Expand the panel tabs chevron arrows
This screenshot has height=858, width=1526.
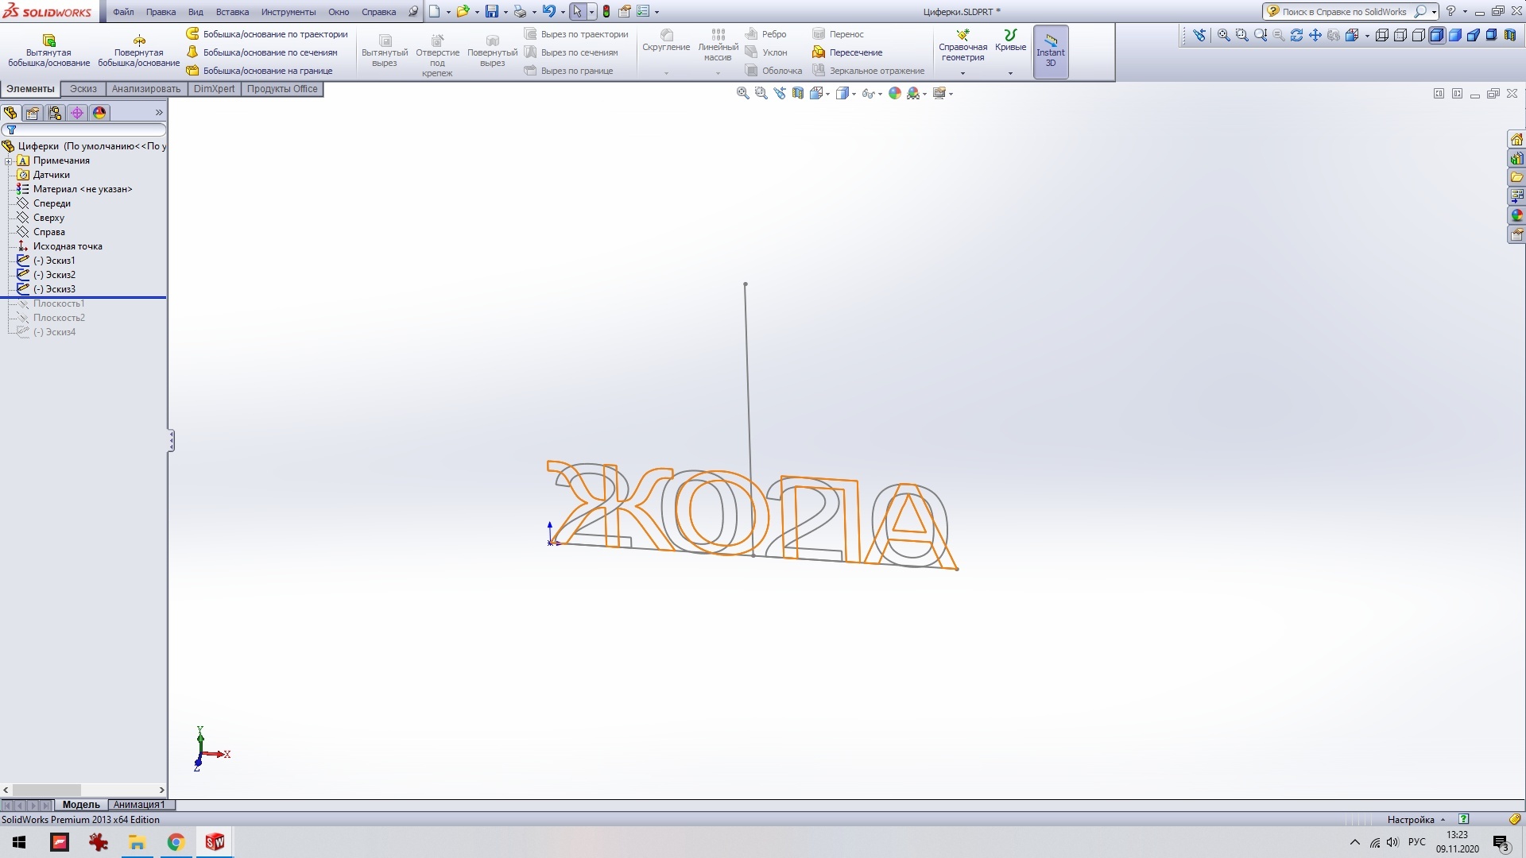tap(159, 113)
